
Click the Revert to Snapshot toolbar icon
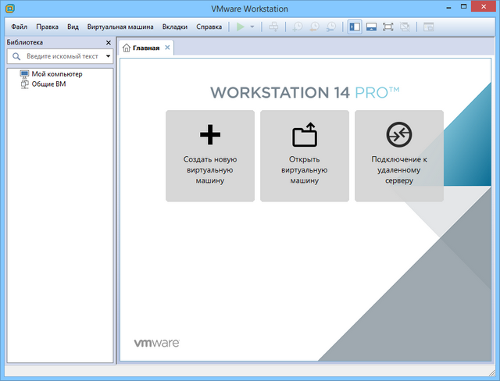point(315,27)
